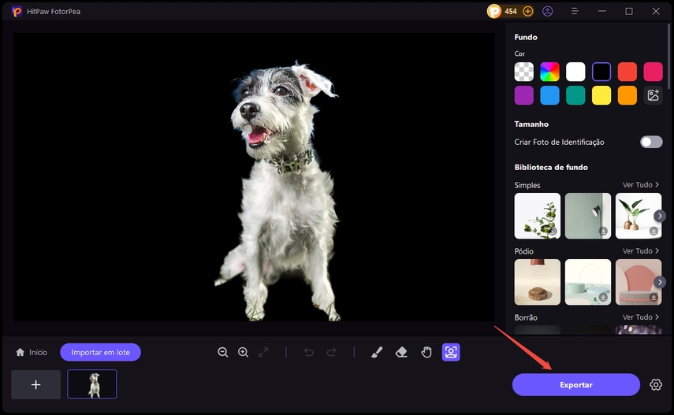
Task: Select the dog image thumbnail
Action: (92, 384)
